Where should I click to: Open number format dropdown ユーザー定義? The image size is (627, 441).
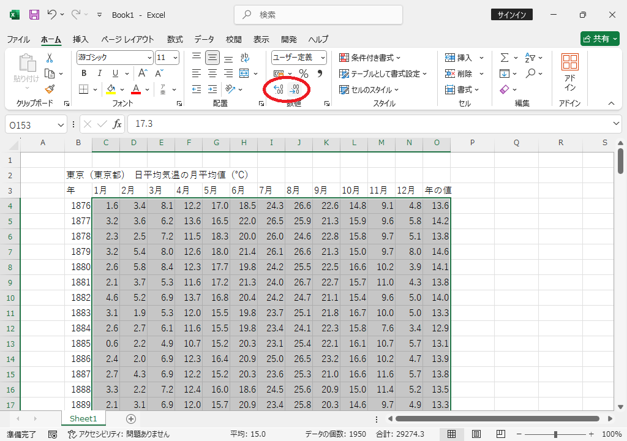tap(323, 58)
